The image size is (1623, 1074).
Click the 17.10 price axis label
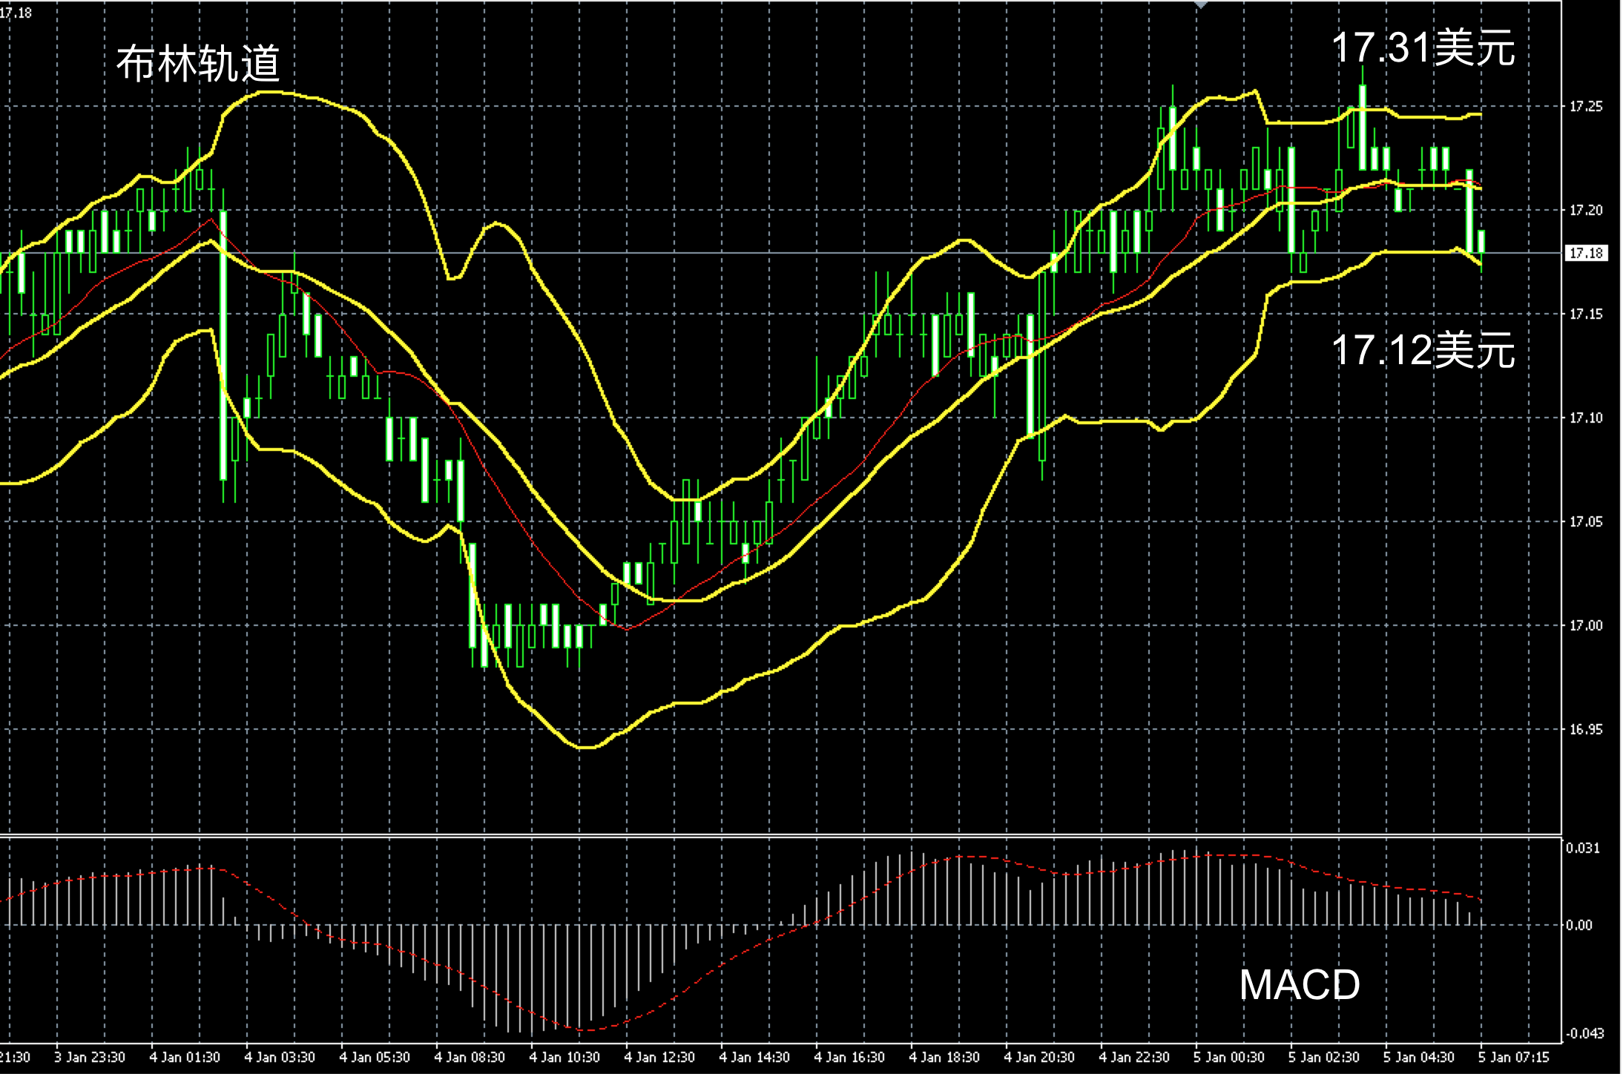click(1586, 418)
